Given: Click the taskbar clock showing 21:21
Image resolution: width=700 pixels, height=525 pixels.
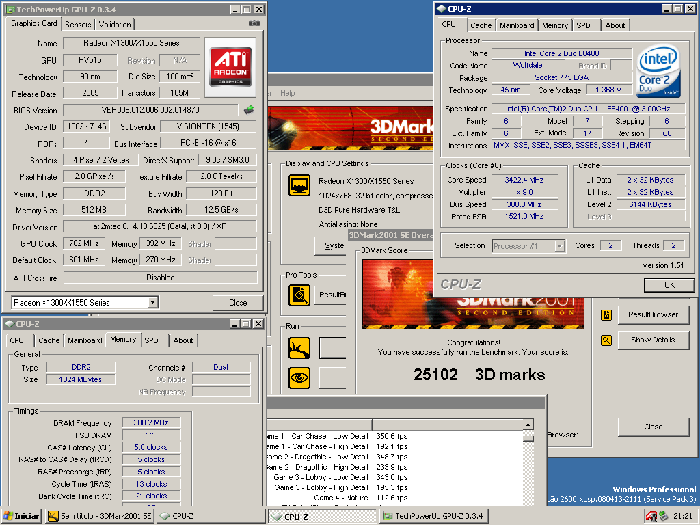Looking at the screenshot, I should point(683,516).
